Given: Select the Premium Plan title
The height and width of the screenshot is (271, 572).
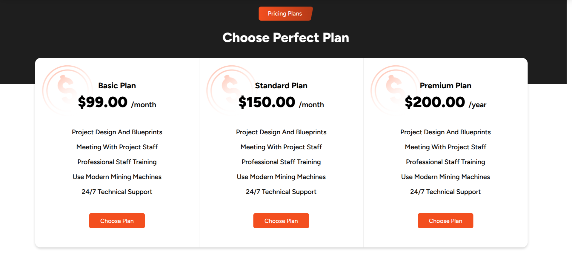Looking at the screenshot, I should click(x=445, y=86).
